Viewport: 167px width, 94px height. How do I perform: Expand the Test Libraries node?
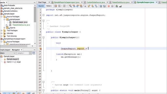click(2, 36)
